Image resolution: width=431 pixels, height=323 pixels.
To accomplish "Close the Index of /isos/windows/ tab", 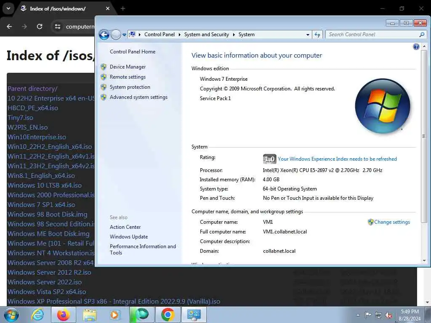I will pyautogui.click(x=108, y=8).
